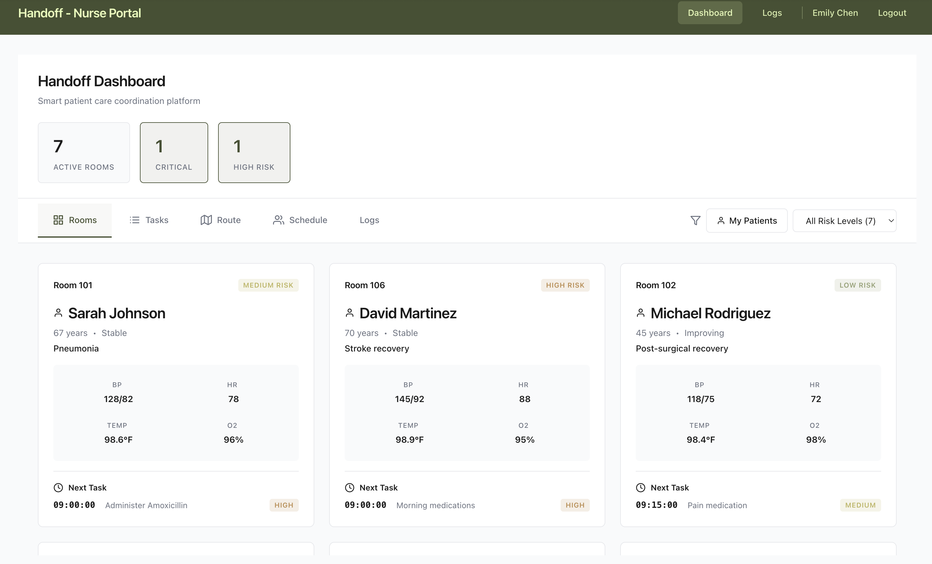
Task: Click person icon beside Sarah Johnson
Action: [58, 313]
